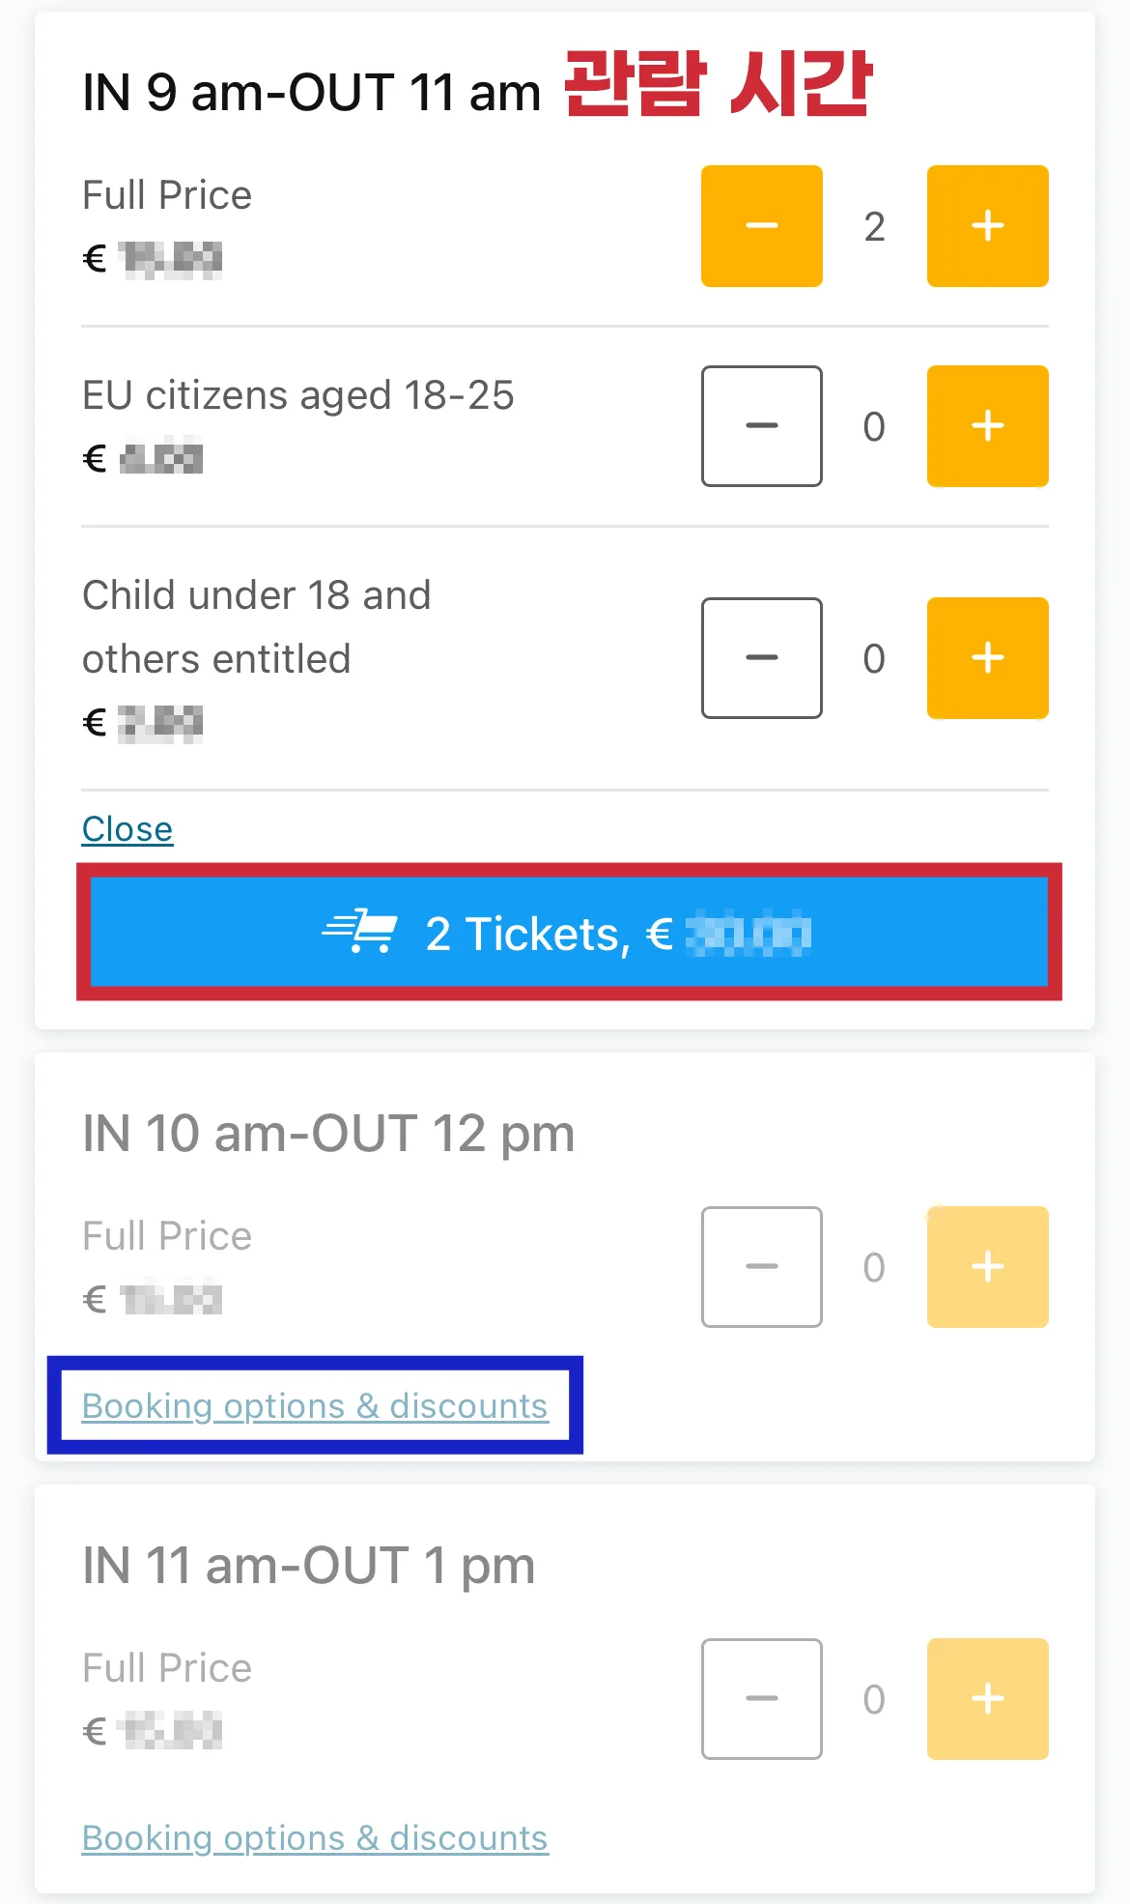The height and width of the screenshot is (1904, 1130).
Task: Increase Full Price tickets for 9 am slot
Action: [x=987, y=226]
